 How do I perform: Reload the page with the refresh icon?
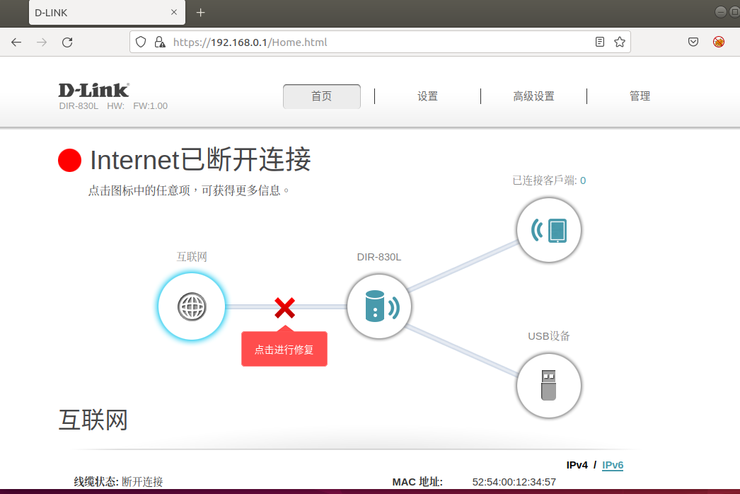[67, 42]
